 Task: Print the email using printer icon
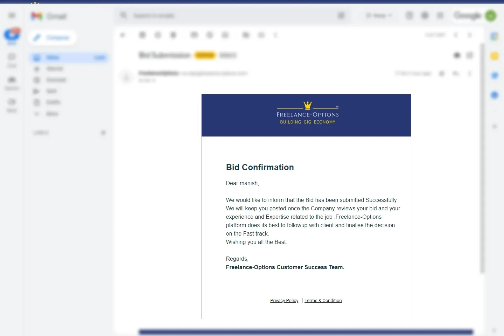click(457, 55)
